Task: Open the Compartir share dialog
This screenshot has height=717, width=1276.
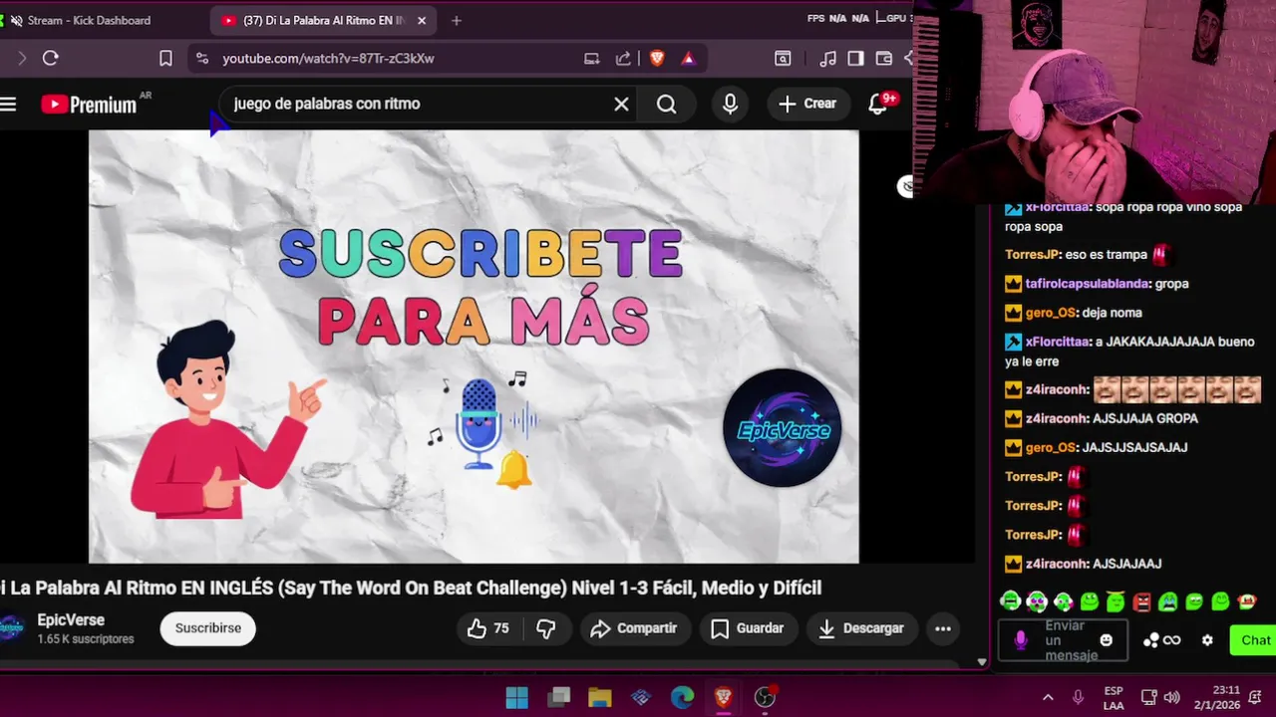Action: [x=634, y=628]
